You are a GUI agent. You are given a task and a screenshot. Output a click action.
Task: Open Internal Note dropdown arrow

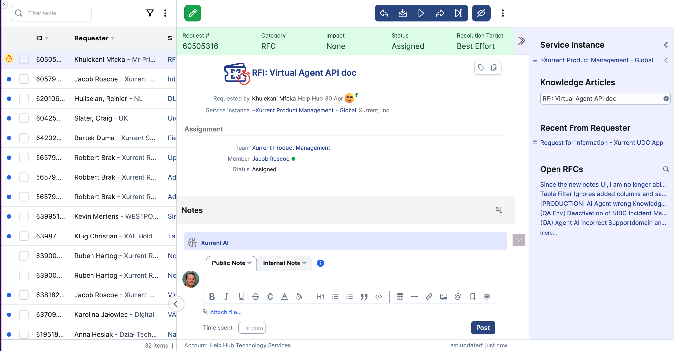pos(304,263)
